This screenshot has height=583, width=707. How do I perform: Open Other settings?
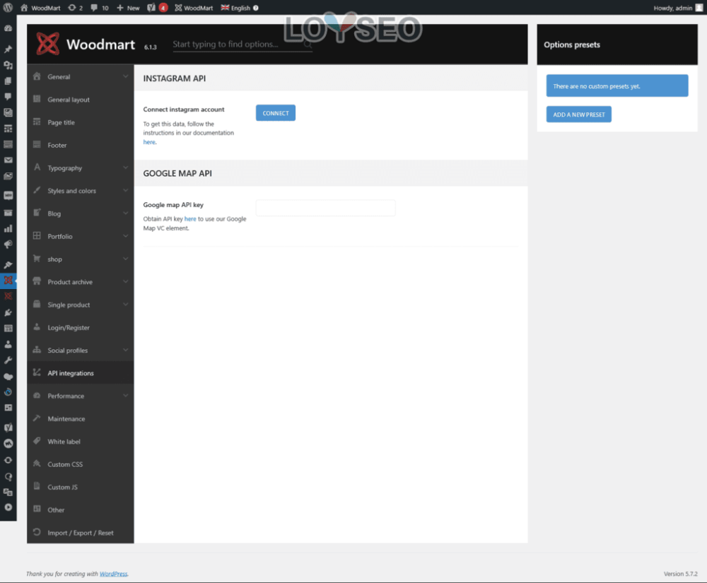[81, 510]
